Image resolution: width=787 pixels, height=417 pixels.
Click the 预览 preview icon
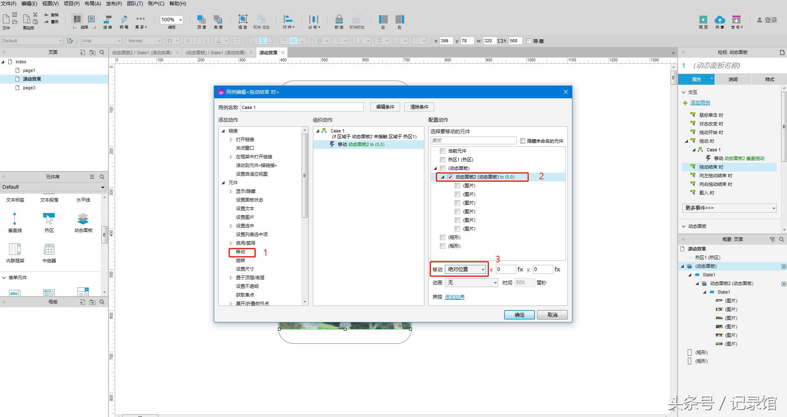click(703, 20)
